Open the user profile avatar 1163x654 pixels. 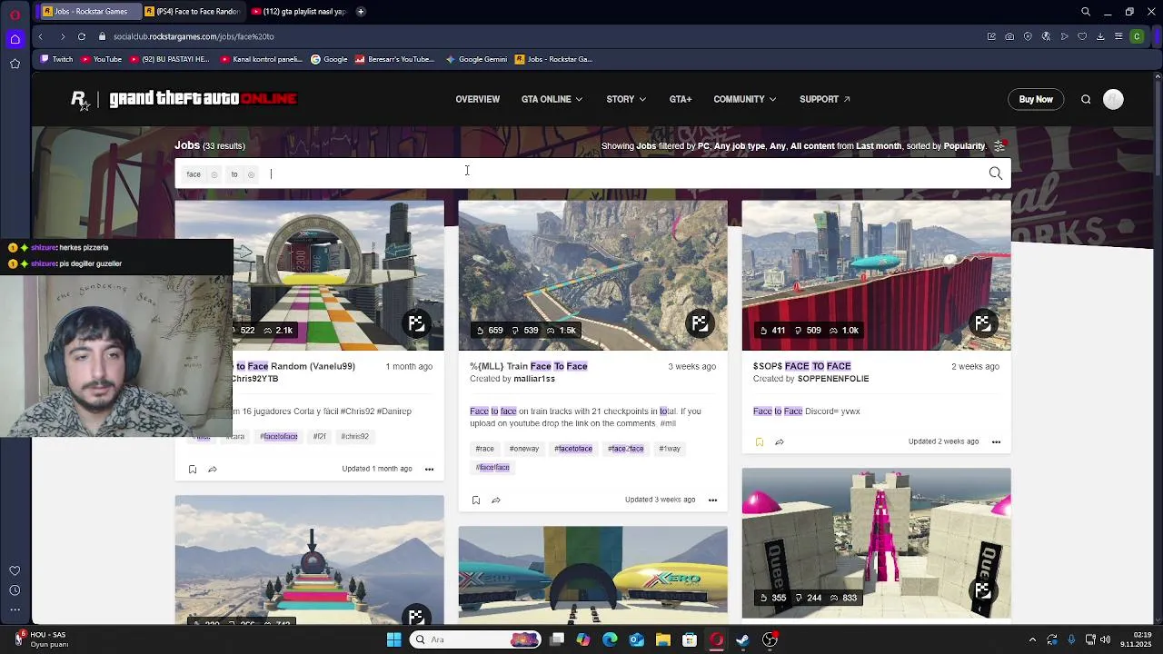1113,100
